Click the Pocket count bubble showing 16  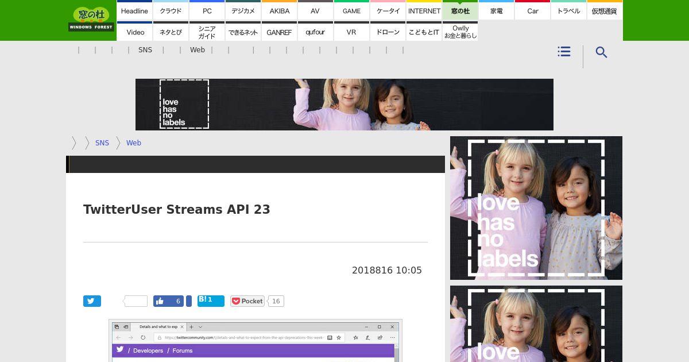click(276, 301)
